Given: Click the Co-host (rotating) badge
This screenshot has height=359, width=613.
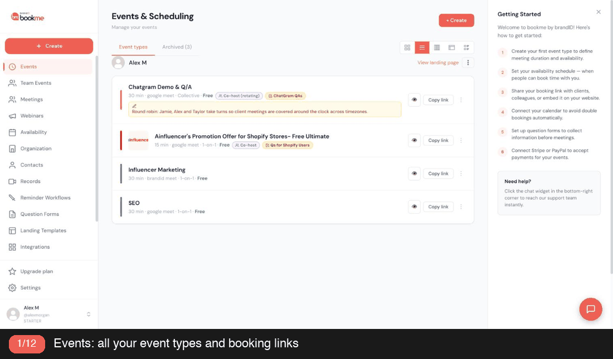Looking at the screenshot, I should pos(239,96).
